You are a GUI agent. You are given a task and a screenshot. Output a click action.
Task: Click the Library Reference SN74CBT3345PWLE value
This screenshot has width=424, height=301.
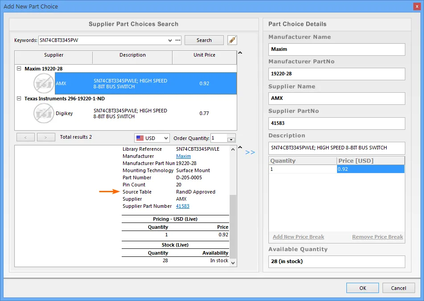tap(198, 149)
